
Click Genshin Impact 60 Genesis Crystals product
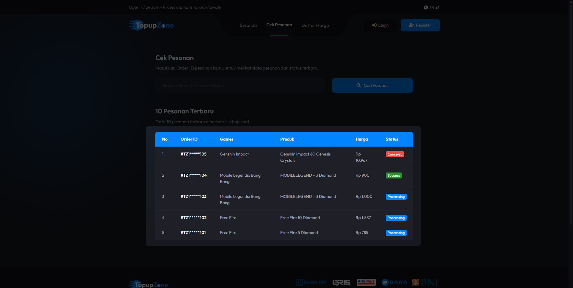point(305,157)
